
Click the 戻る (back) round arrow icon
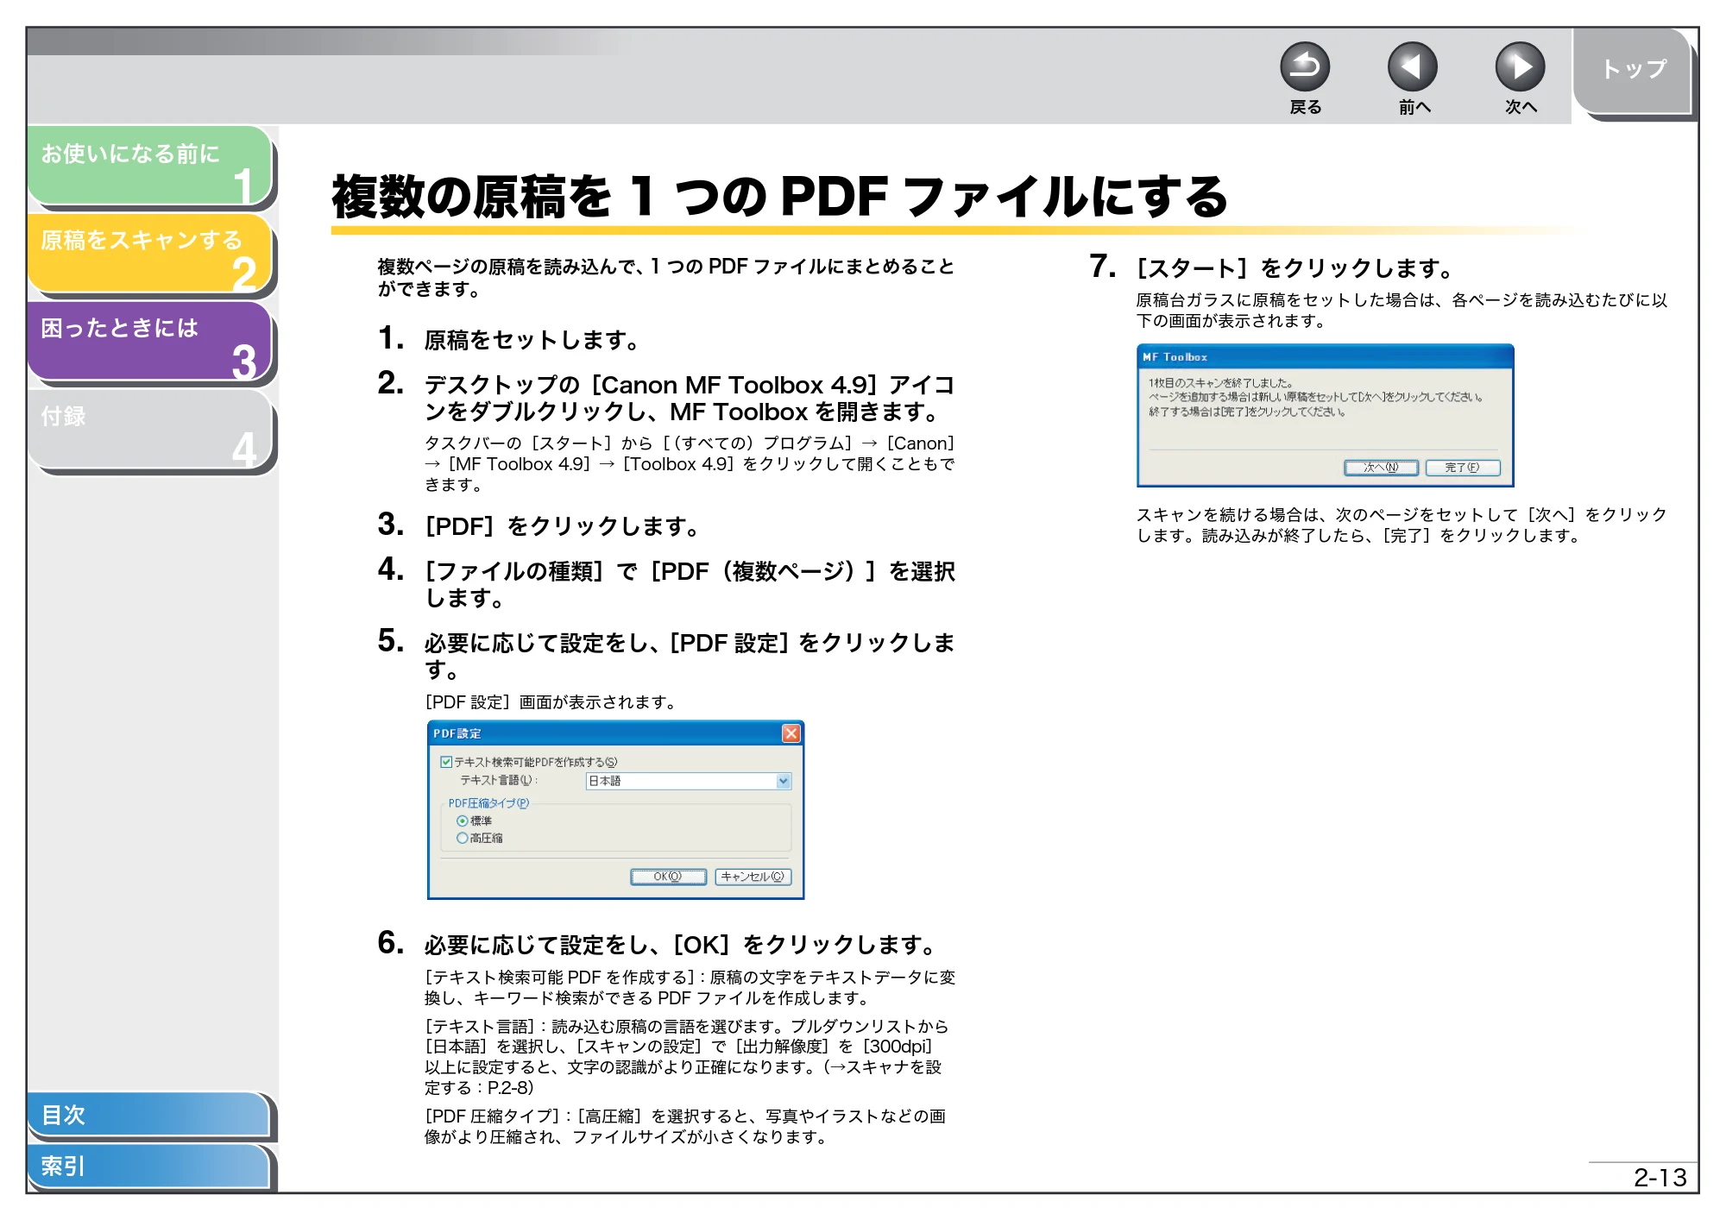[x=1304, y=66]
